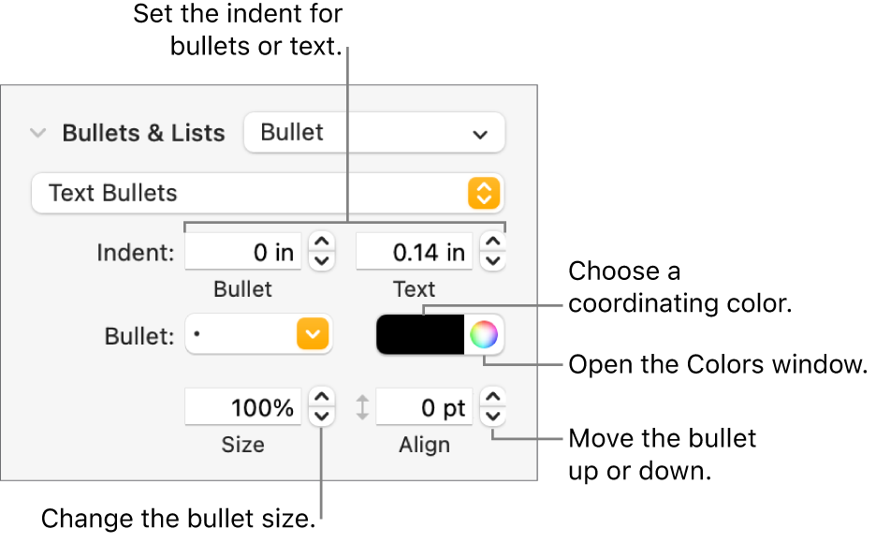Image resolution: width=876 pixels, height=543 pixels.
Task: Open the bullet character dropdown
Action: [x=258, y=334]
